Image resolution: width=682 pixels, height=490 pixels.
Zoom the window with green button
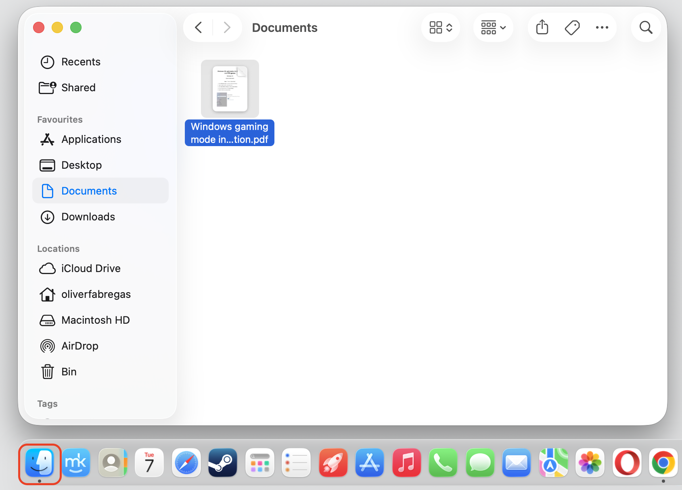coord(76,27)
